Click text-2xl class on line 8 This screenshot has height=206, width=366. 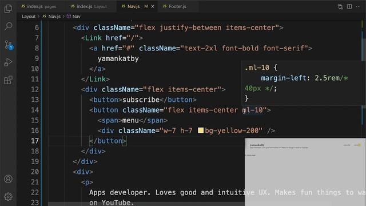pyautogui.click(x=201, y=48)
